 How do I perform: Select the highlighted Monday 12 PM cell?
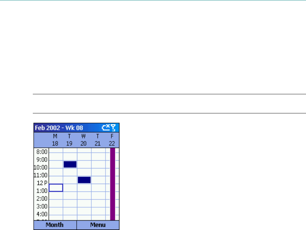(x=56, y=188)
